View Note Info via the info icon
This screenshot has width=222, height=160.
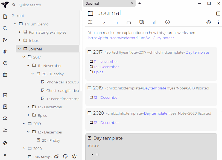tap(167, 22)
